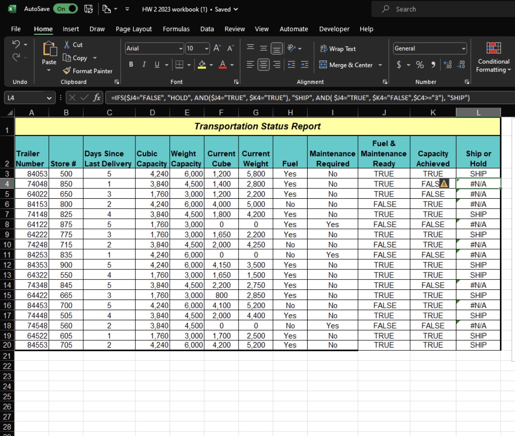Image resolution: width=515 pixels, height=436 pixels.
Task: Turn off the AutoSave switch
Action: click(x=65, y=9)
